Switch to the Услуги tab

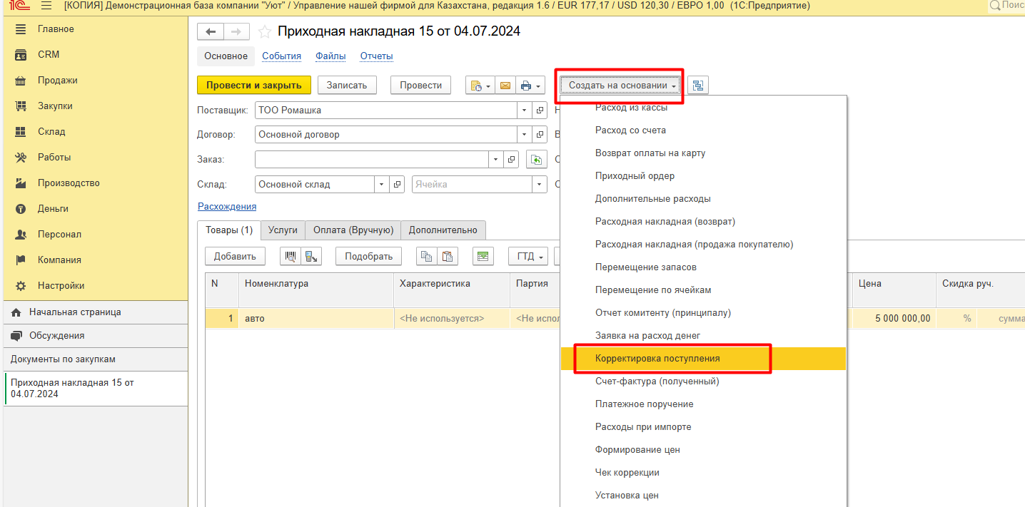pyautogui.click(x=283, y=230)
